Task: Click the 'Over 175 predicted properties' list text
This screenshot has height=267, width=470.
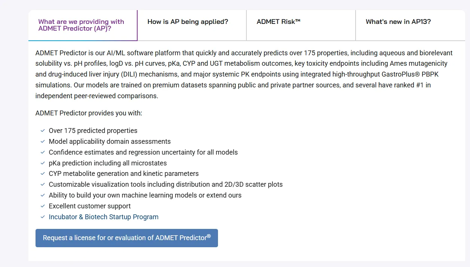Action: pyautogui.click(x=93, y=131)
